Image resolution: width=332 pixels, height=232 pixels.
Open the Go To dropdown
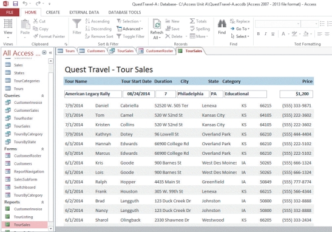[240, 29]
